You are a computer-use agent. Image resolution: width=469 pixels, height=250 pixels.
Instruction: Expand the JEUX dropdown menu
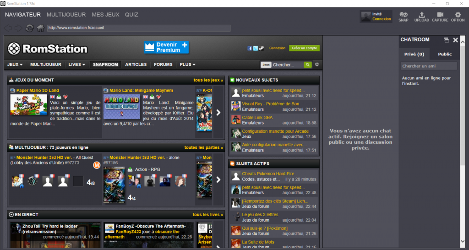(15, 65)
